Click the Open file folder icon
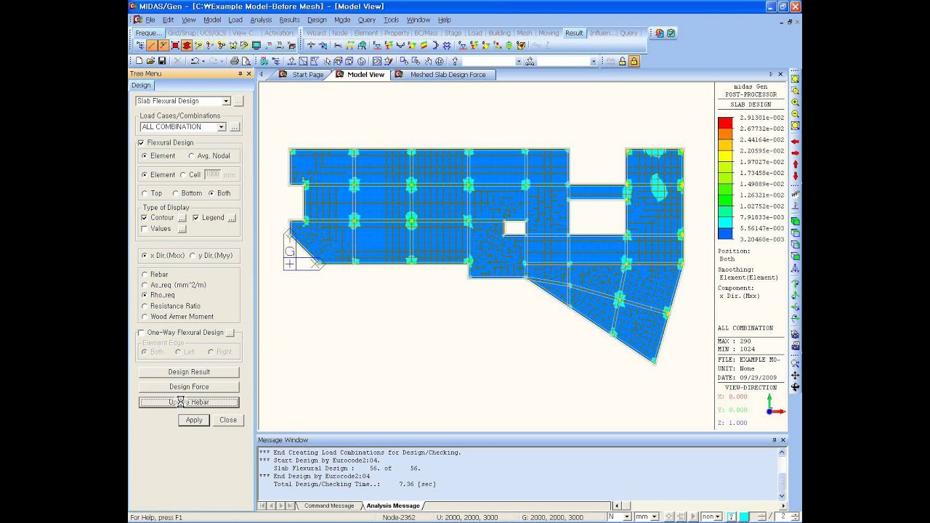Screen dimensions: 930x523 click(x=150, y=61)
